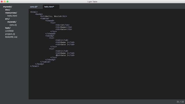
Task: Click the <table> opening tag line
Action: 45,18
